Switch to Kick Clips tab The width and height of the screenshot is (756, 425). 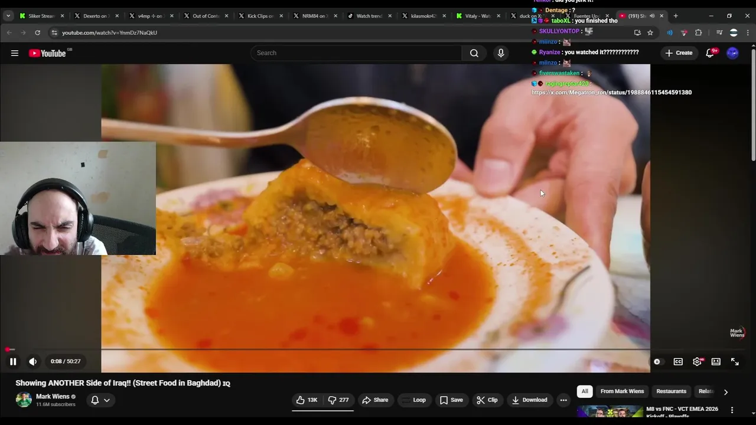[260, 16]
